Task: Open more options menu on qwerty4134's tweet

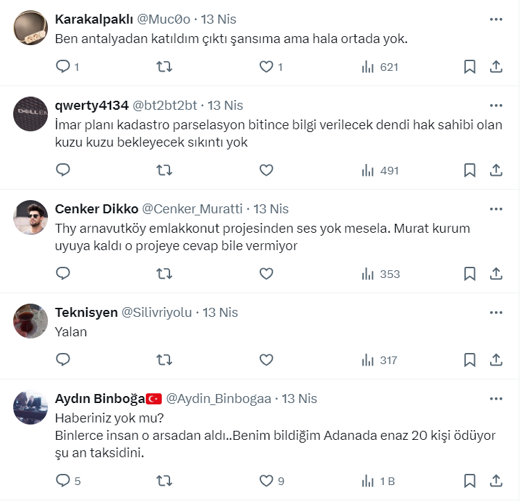Action: click(496, 106)
